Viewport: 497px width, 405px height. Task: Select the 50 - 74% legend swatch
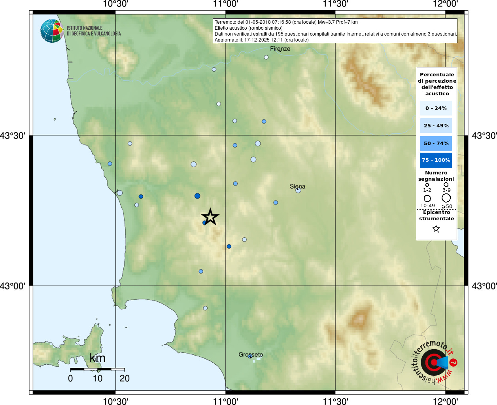(436, 143)
